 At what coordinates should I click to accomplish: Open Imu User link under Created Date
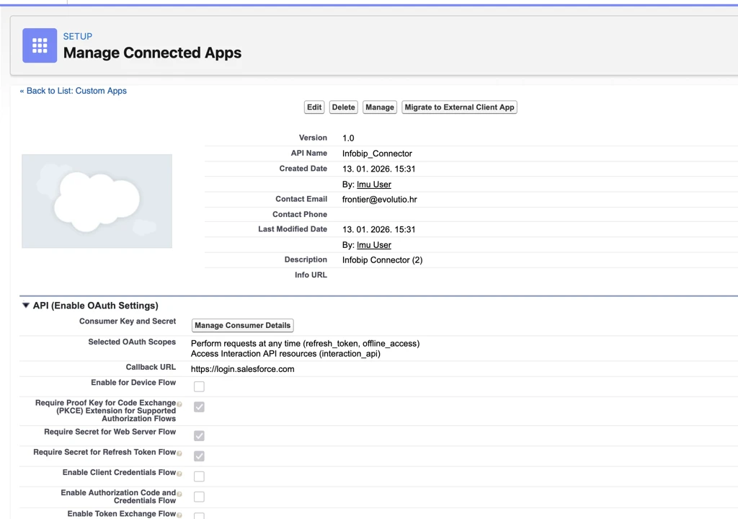374,185
